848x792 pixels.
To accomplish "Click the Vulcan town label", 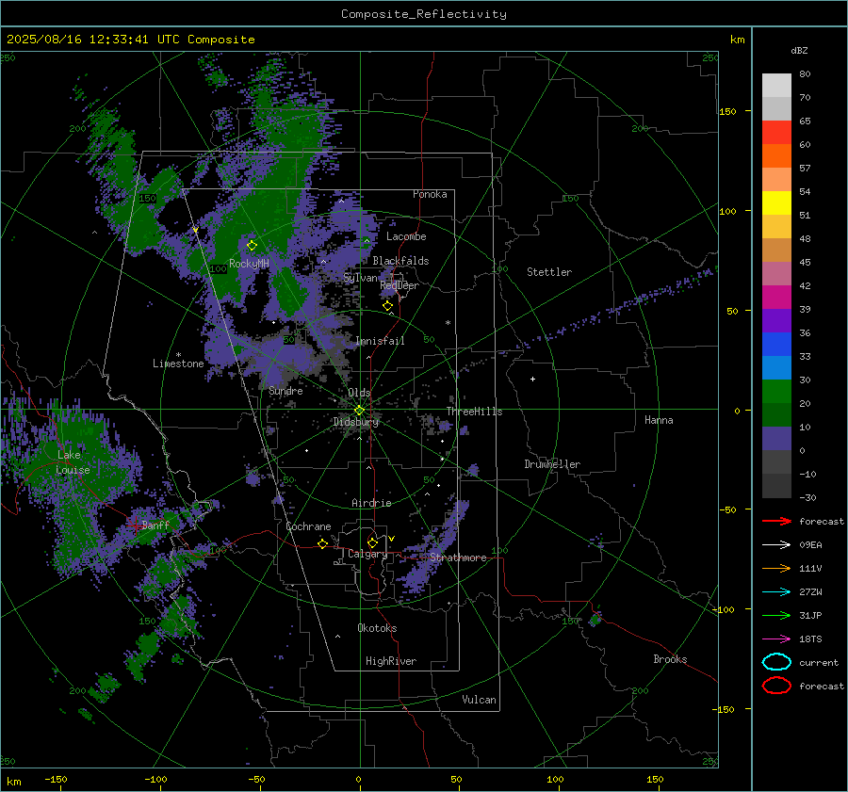I will [479, 700].
